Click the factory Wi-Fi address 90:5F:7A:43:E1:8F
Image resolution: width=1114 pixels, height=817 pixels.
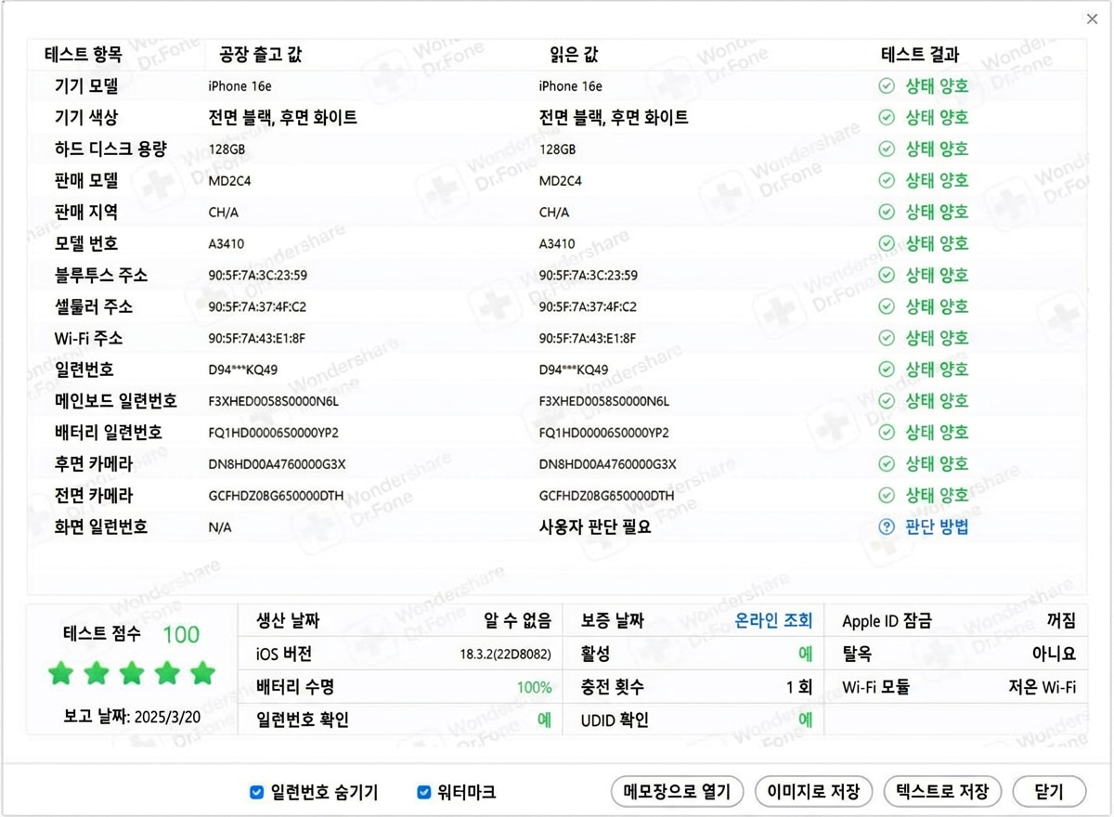[x=257, y=339]
